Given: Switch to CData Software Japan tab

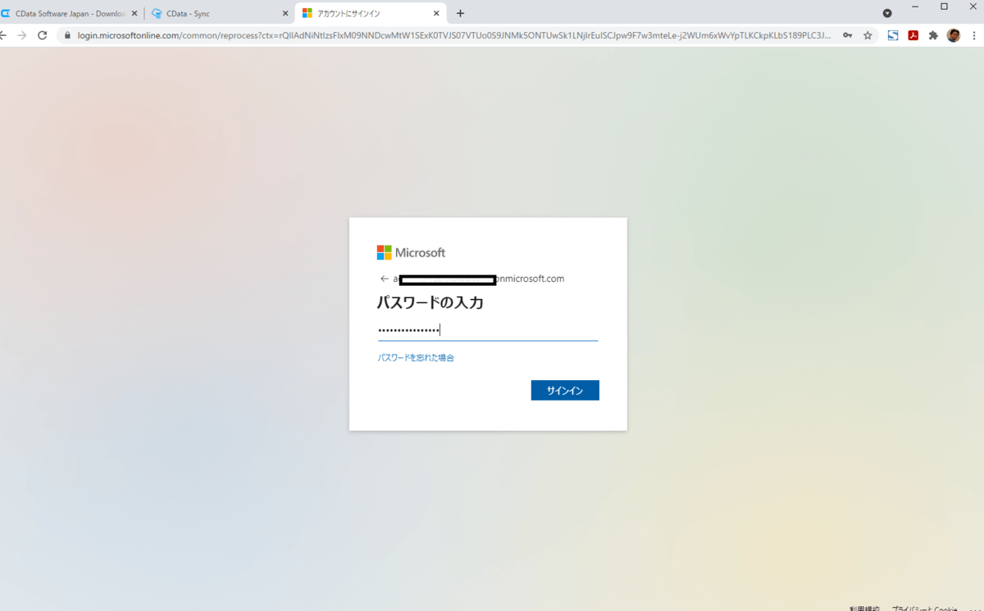Looking at the screenshot, I should [71, 13].
